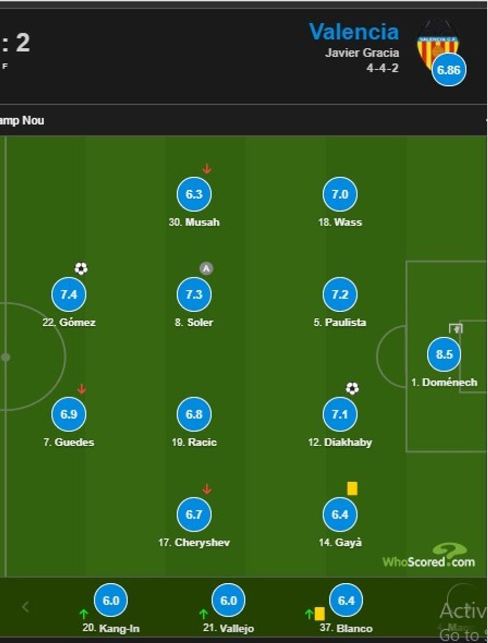This screenshot has width=488, height=643.
Task: Select Wass's 7.0 rating circle
Action: point(340,194)
